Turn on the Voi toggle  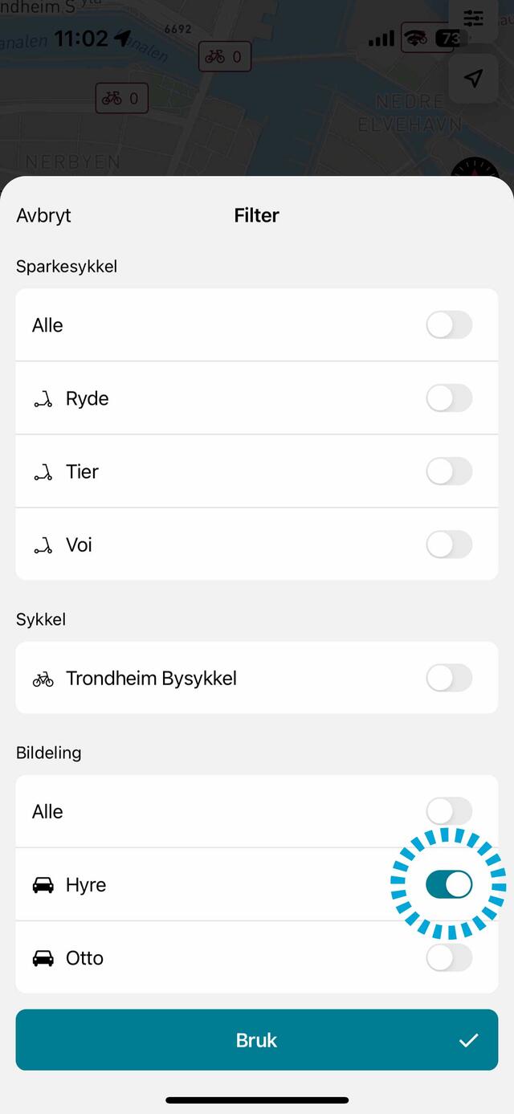click(449, 545)
